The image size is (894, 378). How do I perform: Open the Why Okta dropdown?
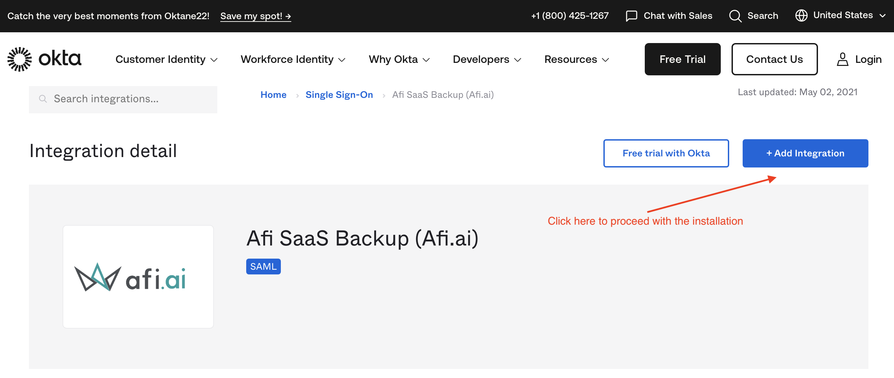pos(399,59)
